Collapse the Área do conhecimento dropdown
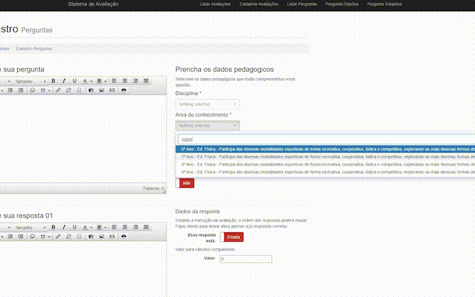This screenshot has width=475, height=297. 208,126
